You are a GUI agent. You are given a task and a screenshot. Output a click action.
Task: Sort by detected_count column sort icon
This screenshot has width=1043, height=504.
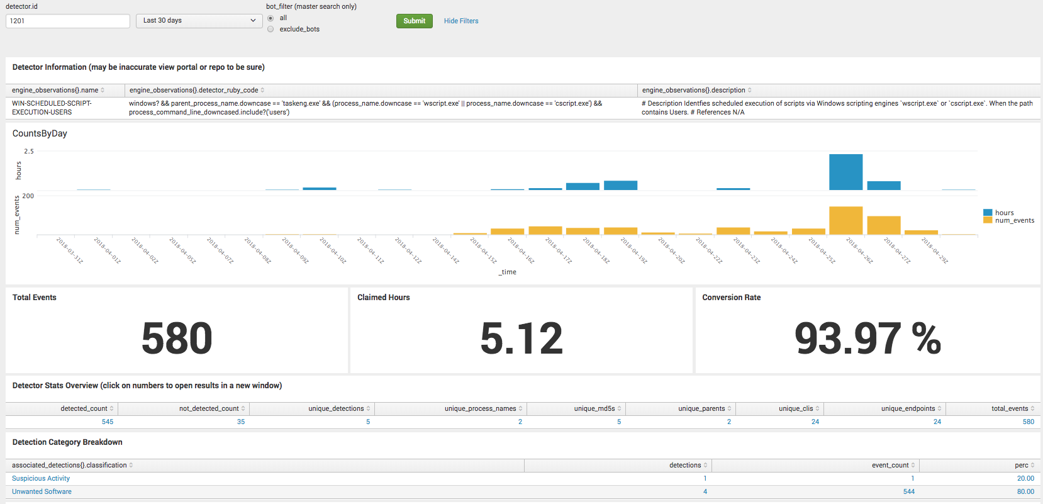coord(111,409)
